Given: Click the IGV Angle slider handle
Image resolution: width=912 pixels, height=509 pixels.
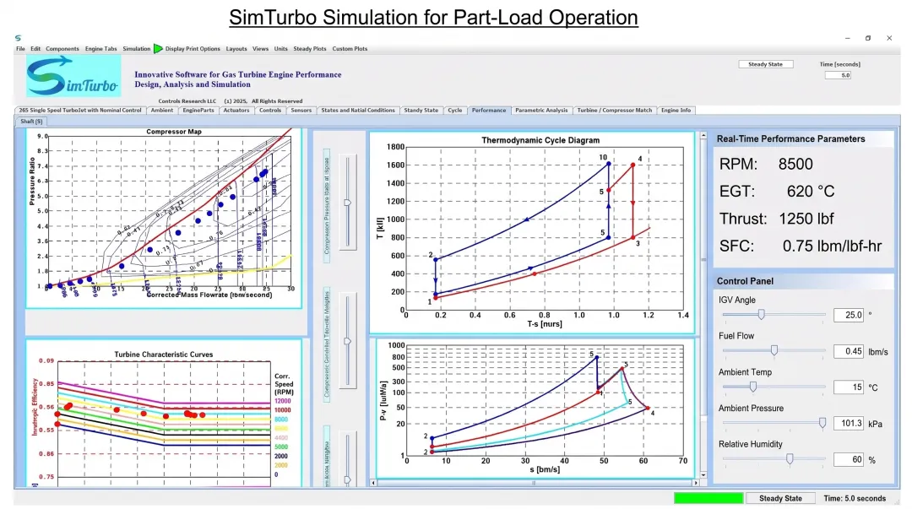Looking at the screenshot, I should 761,314.
